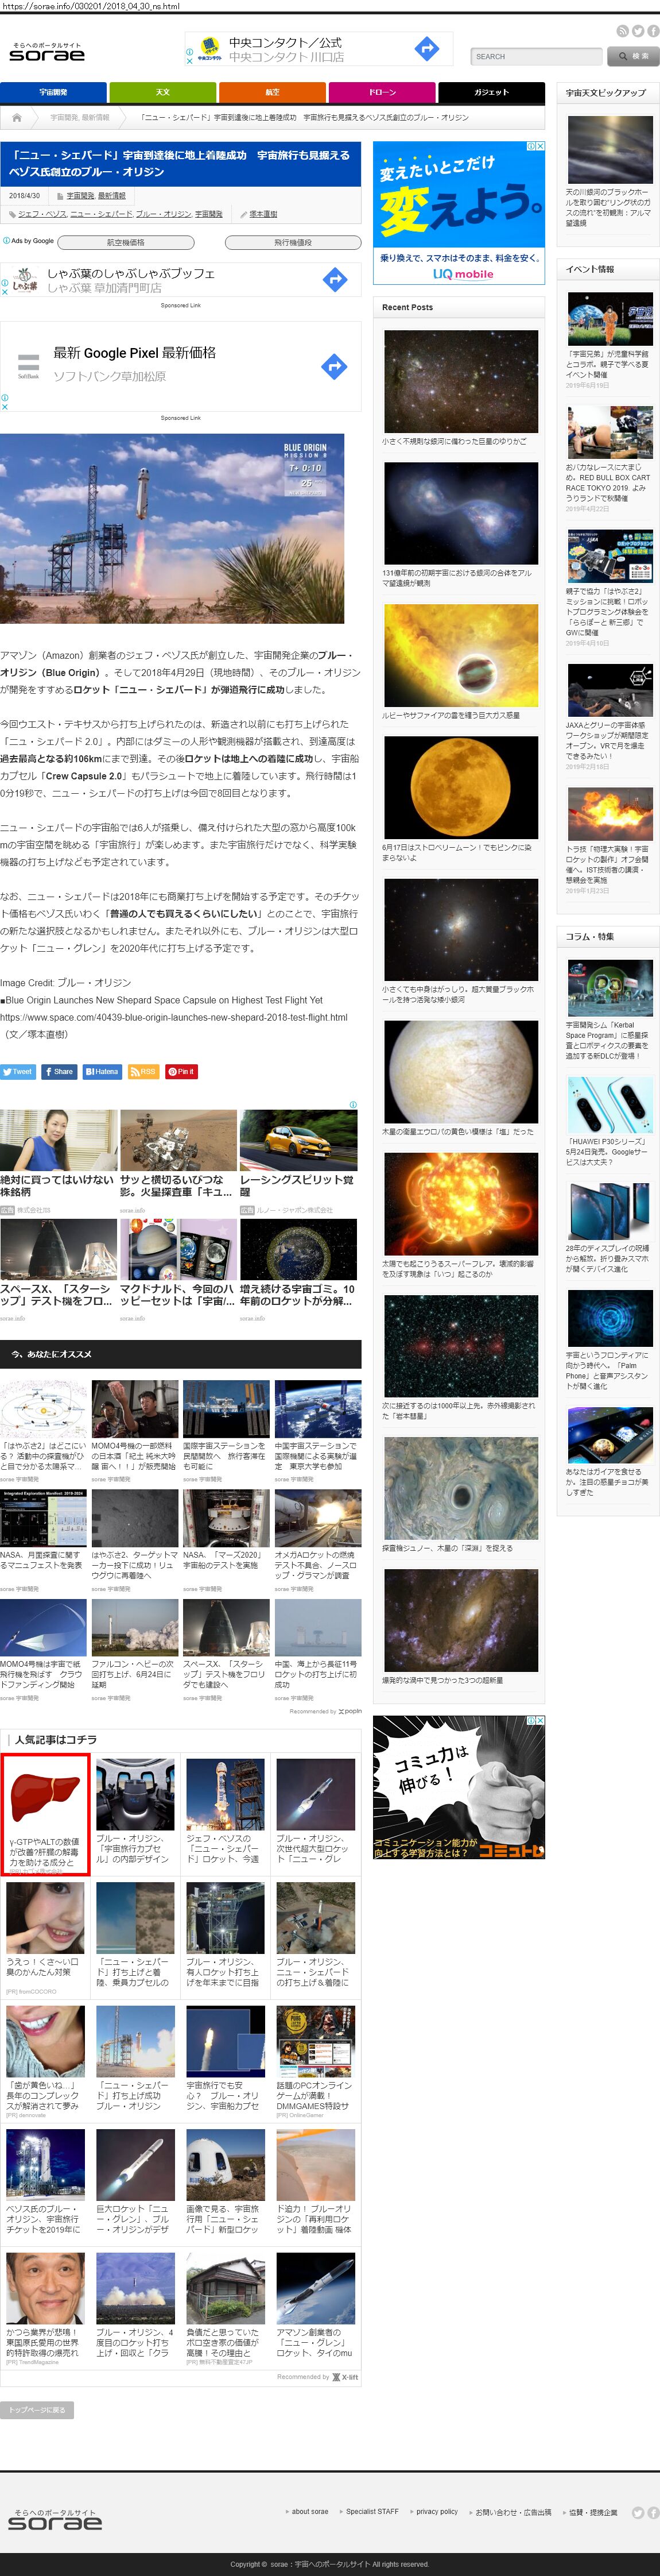The width and height of the screenshot is (660, 2576).
Task: Share the article with the Tweet button
Action: coord(18,1071)
